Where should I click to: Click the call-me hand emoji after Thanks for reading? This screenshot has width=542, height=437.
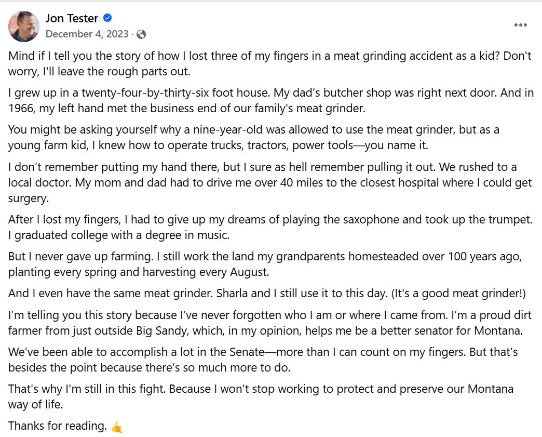(117, 427)
